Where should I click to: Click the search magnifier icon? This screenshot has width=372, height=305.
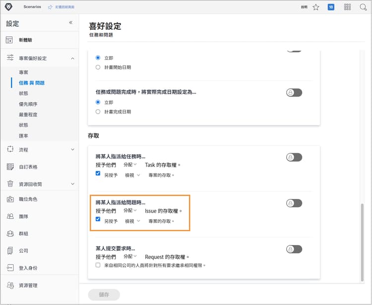point(363,7)
